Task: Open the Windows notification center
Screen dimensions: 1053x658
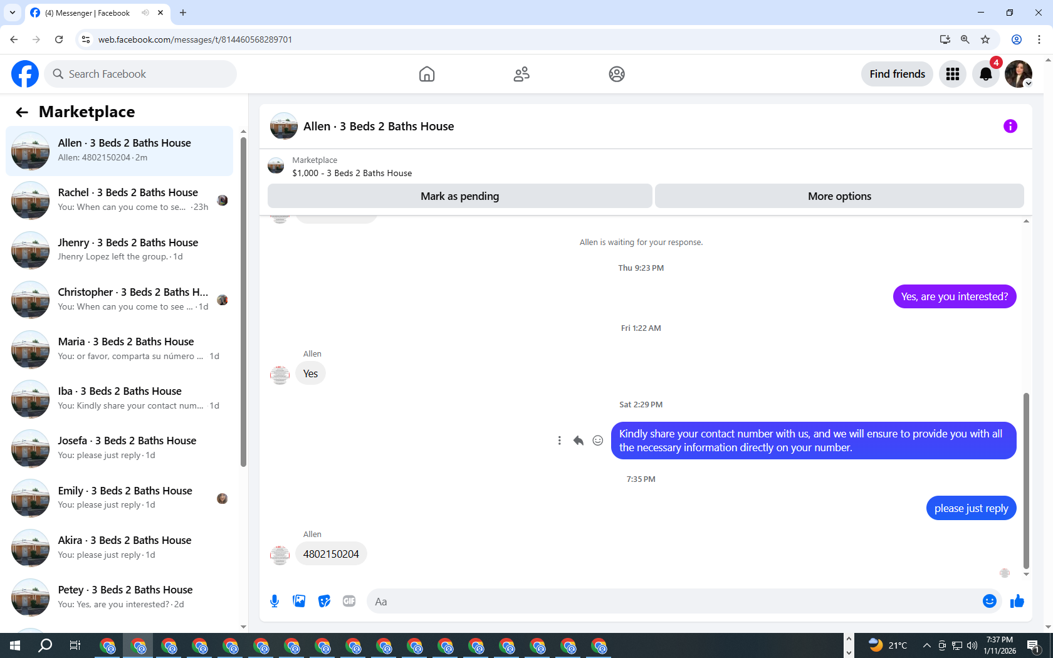Action: coord(1034,645)
